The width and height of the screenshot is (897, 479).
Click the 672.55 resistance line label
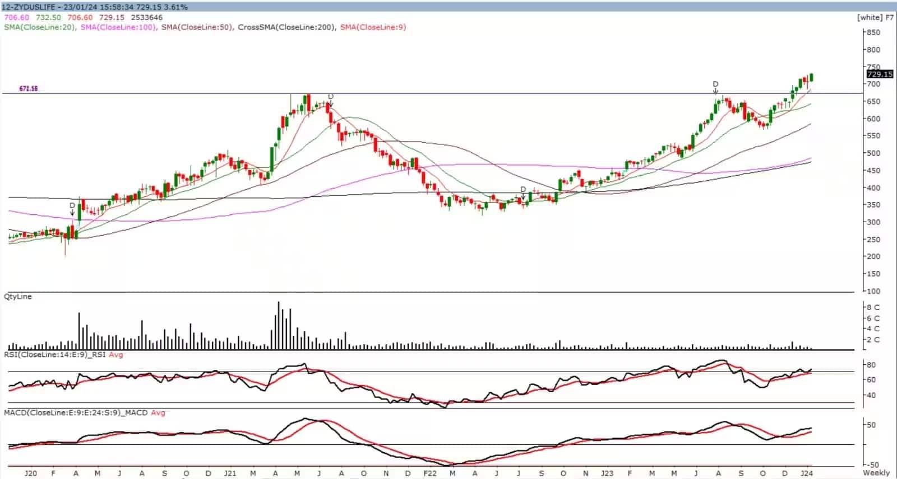(x=29, y=88)
